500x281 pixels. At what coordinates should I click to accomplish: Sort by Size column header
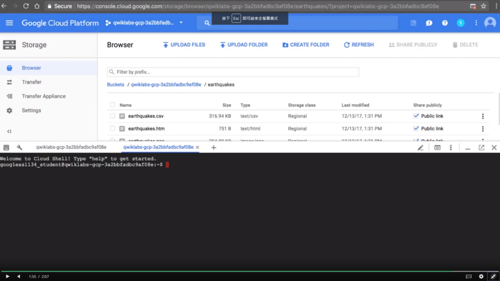[x=227, y=105]
